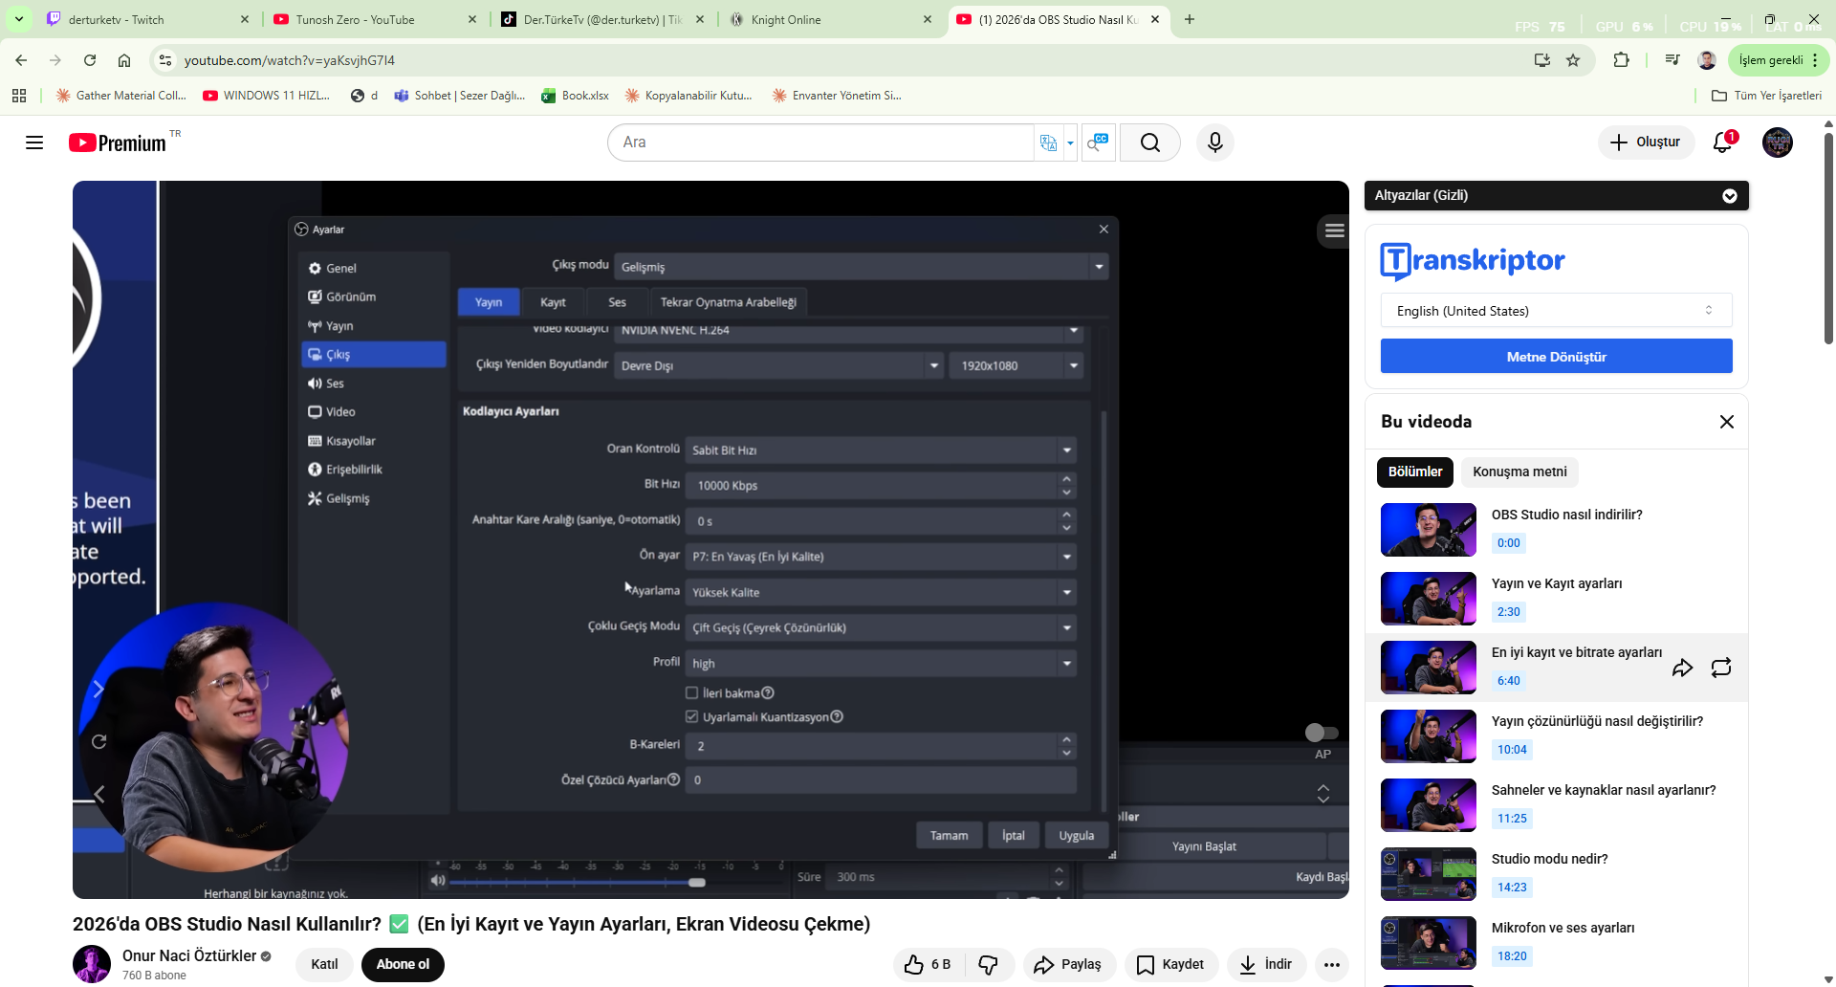Screen dimensions: 1836x987
Task: Open more actions menu below video
Action: click(x=1332, y=964)
